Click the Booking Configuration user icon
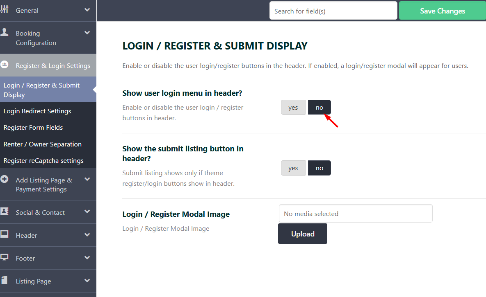The height and width of the screenshot is (297, 486). pos(5,32)
